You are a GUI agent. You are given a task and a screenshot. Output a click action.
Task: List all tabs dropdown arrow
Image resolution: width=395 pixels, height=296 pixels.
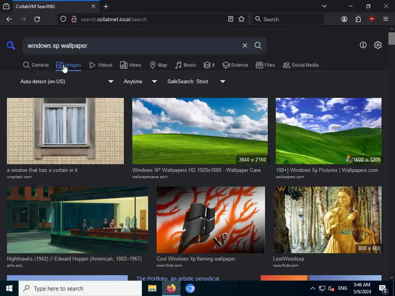point(324,6)
